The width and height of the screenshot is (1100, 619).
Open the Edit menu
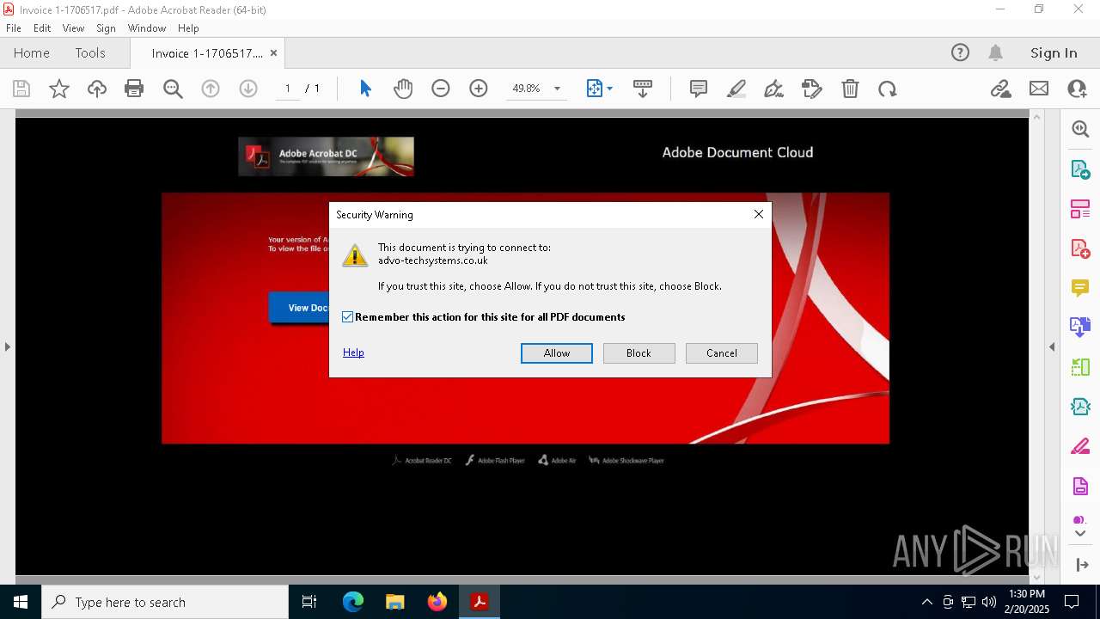click(x=42, y=28)
